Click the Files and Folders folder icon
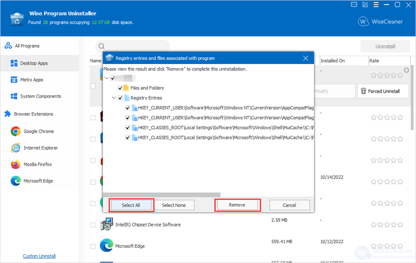This screenshot has width=416, height=263. tap(127, 88)
